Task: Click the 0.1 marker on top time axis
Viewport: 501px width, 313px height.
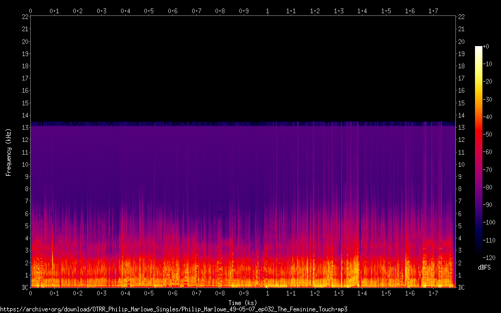Action: coord(54,11)
